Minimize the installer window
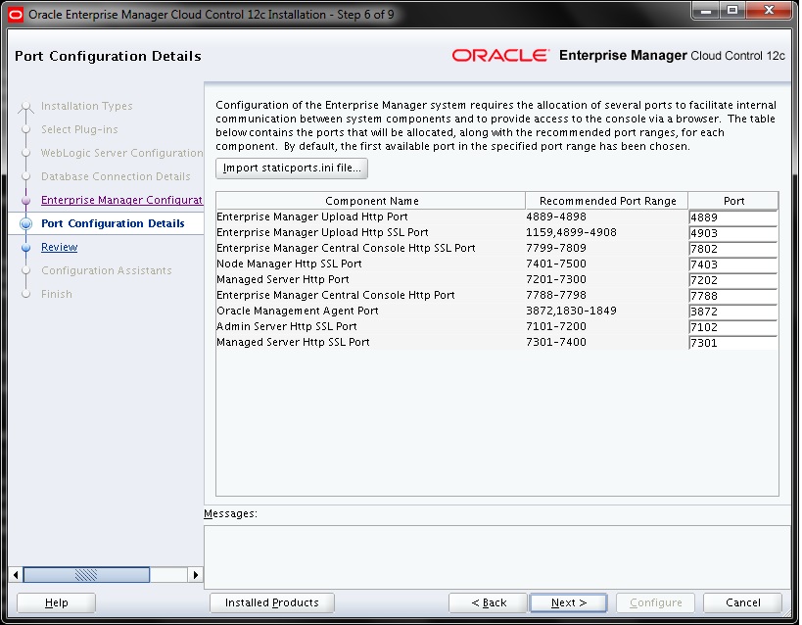The image size is (802, 625). pos(706,10)
